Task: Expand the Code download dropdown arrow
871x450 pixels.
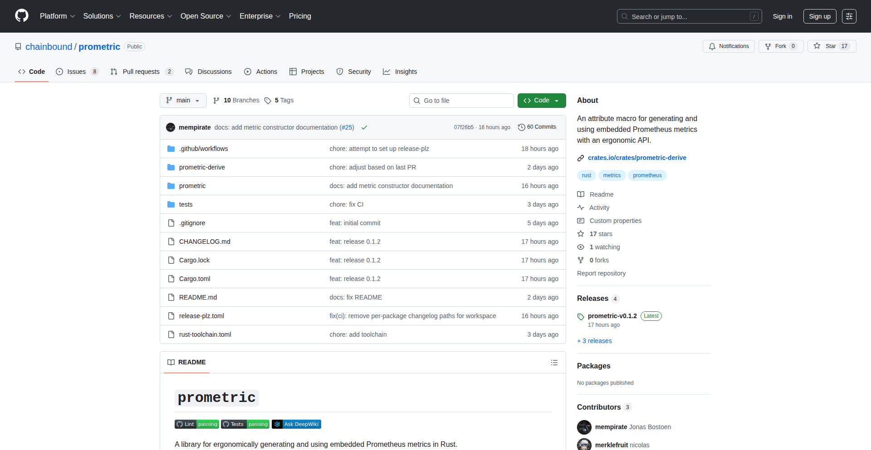Action: coord(557,101)
